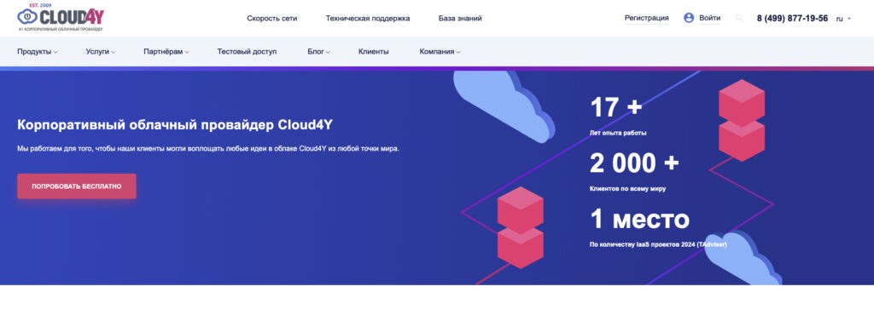Click the user avatar icon beside Войти
Screen dimensions: 874x309
coord(689,18)
